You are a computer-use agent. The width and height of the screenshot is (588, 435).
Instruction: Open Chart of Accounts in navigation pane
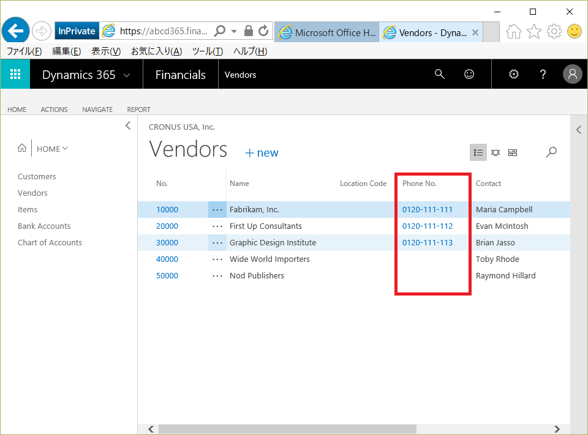pyautogui.click(x=50, y=242)
